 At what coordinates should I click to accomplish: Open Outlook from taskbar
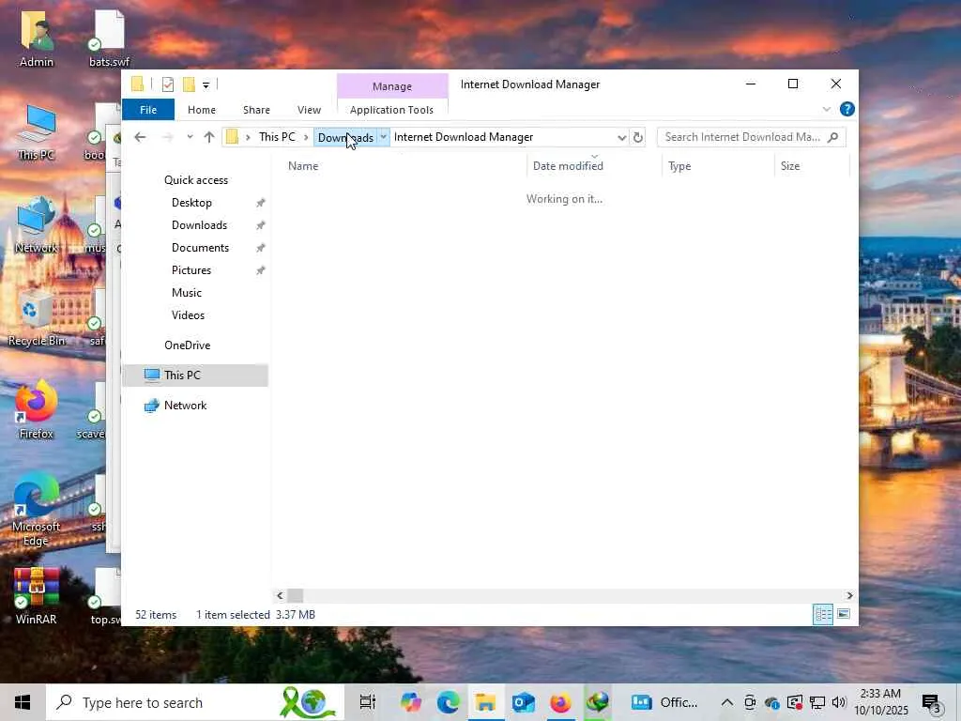(x=523, y=702)
